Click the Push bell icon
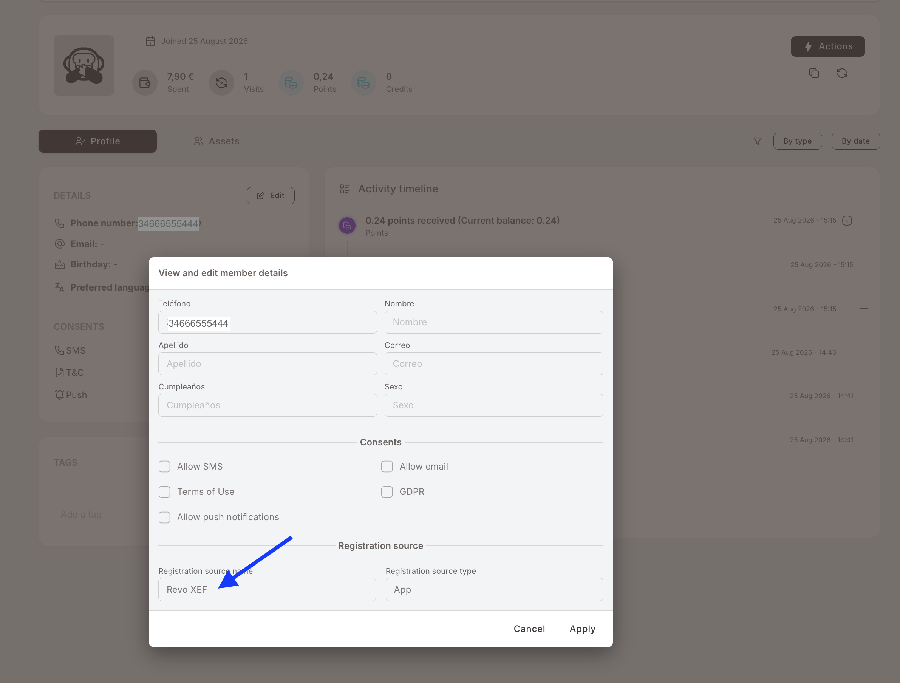 click(x=59, y=395)
